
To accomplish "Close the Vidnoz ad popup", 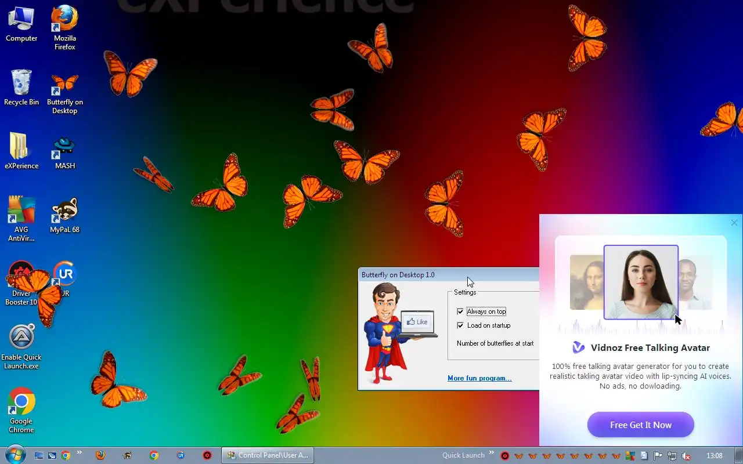I will point(734,223).
